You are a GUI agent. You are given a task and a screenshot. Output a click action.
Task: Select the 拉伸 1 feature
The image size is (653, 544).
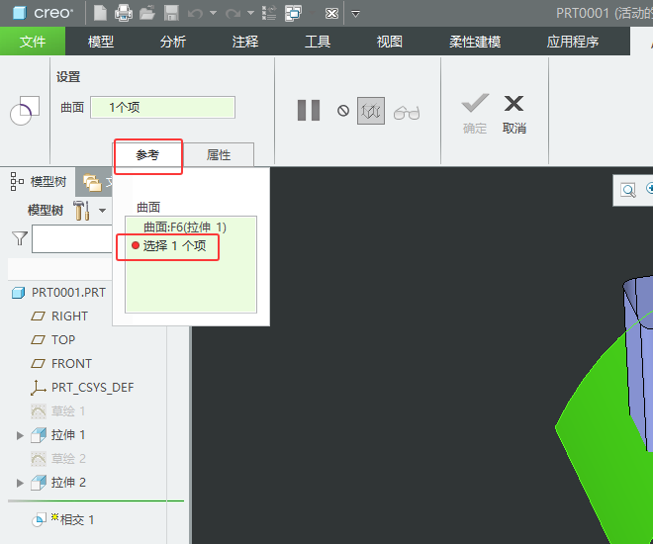point(68,435)
